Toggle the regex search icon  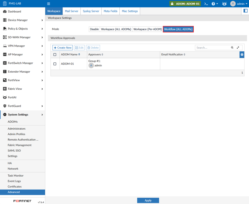coord(238,48)
